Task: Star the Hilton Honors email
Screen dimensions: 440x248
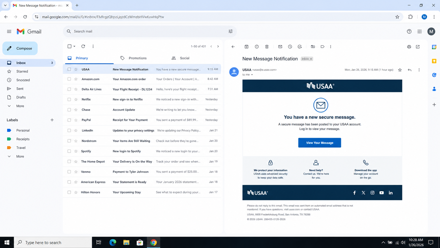Action: pos(76,192)
